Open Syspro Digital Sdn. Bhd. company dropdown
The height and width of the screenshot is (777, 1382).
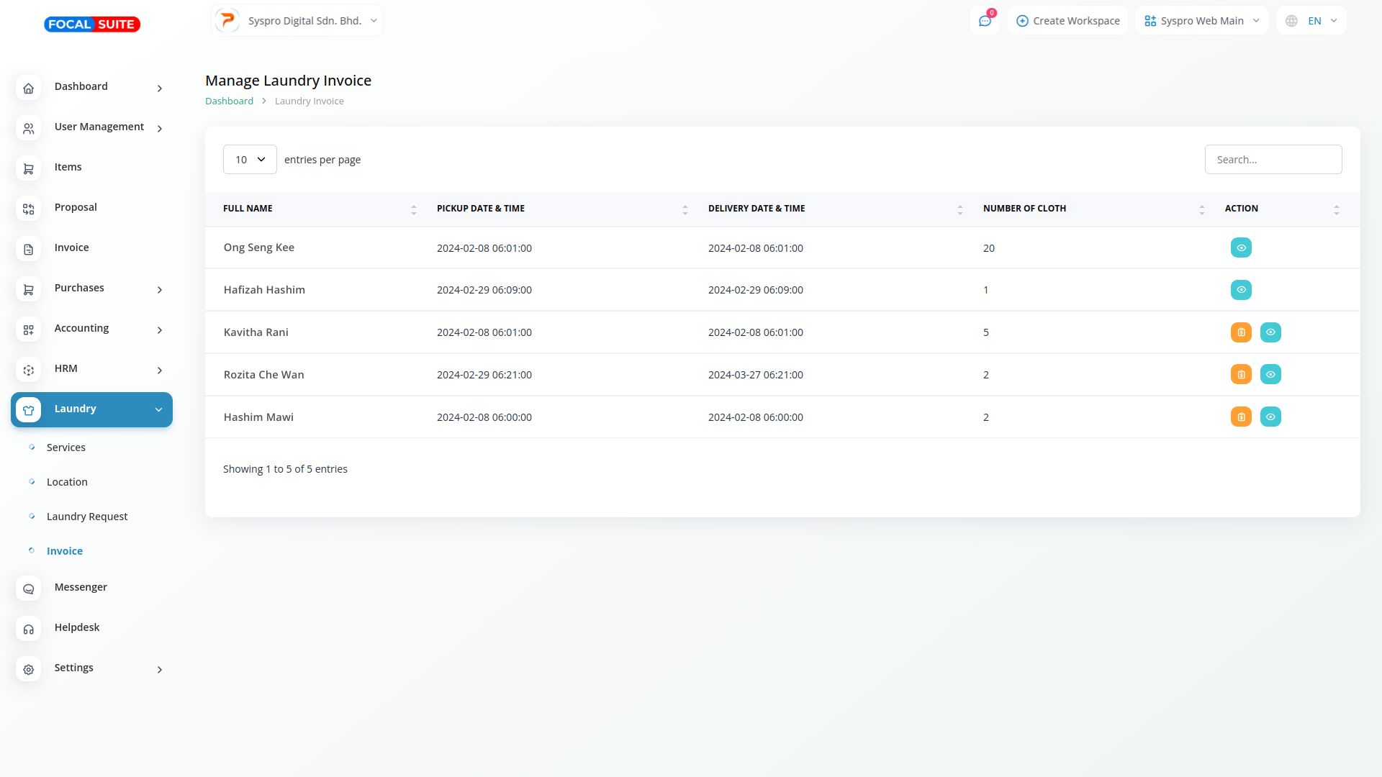(297, 21)
